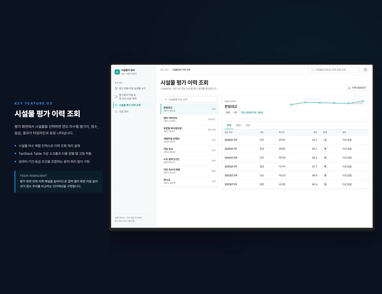Switch to the 점검 tab

(x=238, y=125)
